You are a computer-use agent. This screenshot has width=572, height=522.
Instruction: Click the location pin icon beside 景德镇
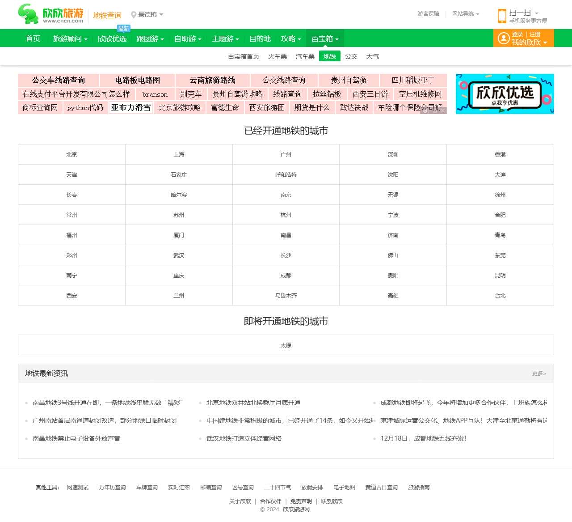point(133,15)
